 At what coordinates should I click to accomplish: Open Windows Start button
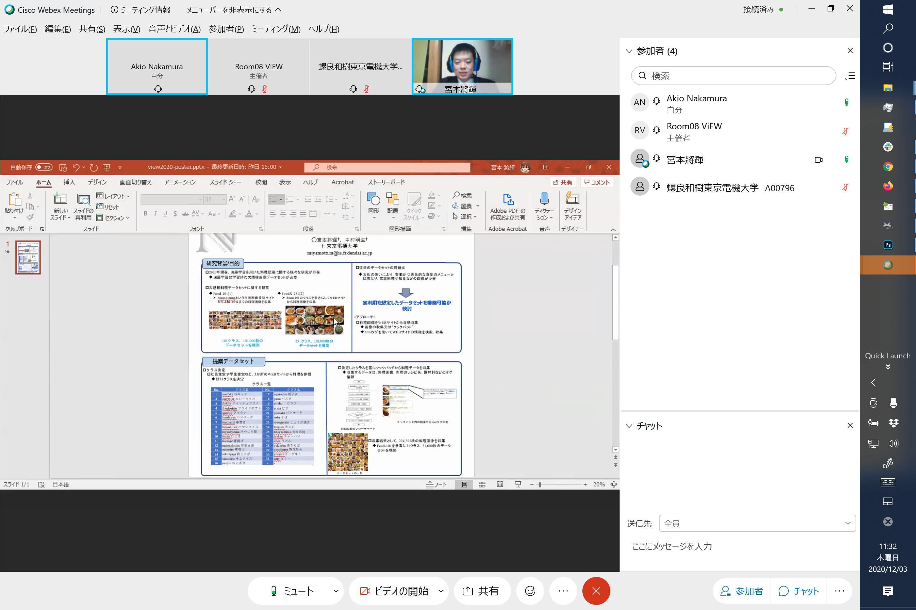(x=888, y=9)
